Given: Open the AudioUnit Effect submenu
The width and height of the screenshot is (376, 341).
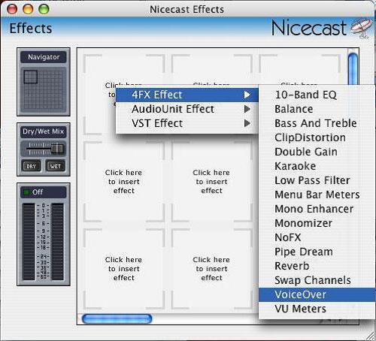Looking at the screenshot, I should [x=187, y=109].
